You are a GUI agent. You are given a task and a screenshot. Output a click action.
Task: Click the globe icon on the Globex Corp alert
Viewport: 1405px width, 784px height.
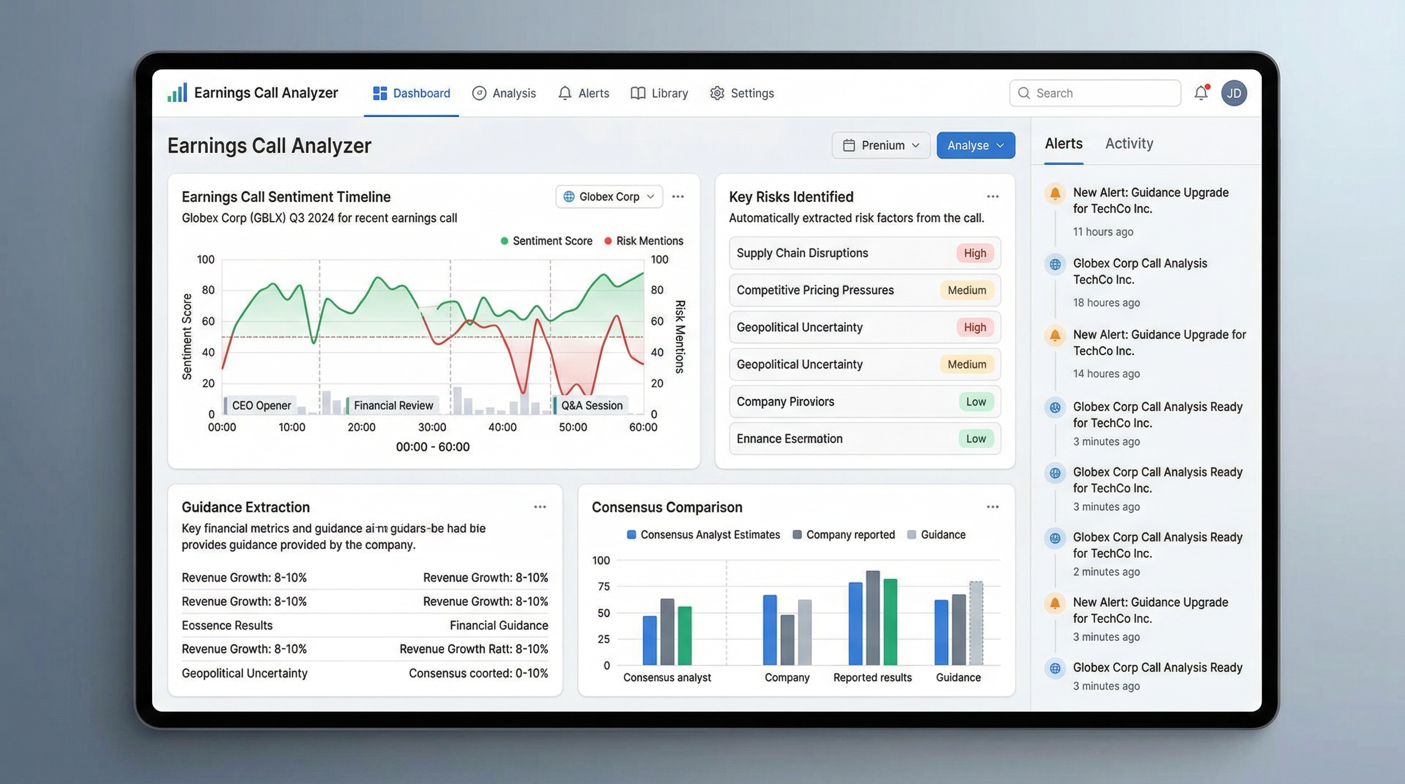pyautogui.click(x=1056, y=264)
